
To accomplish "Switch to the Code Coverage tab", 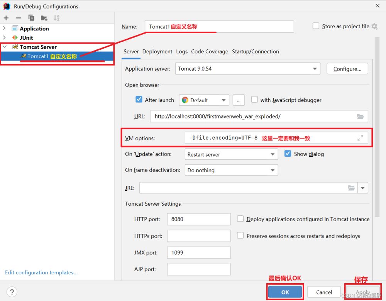I will click(210, 51).
